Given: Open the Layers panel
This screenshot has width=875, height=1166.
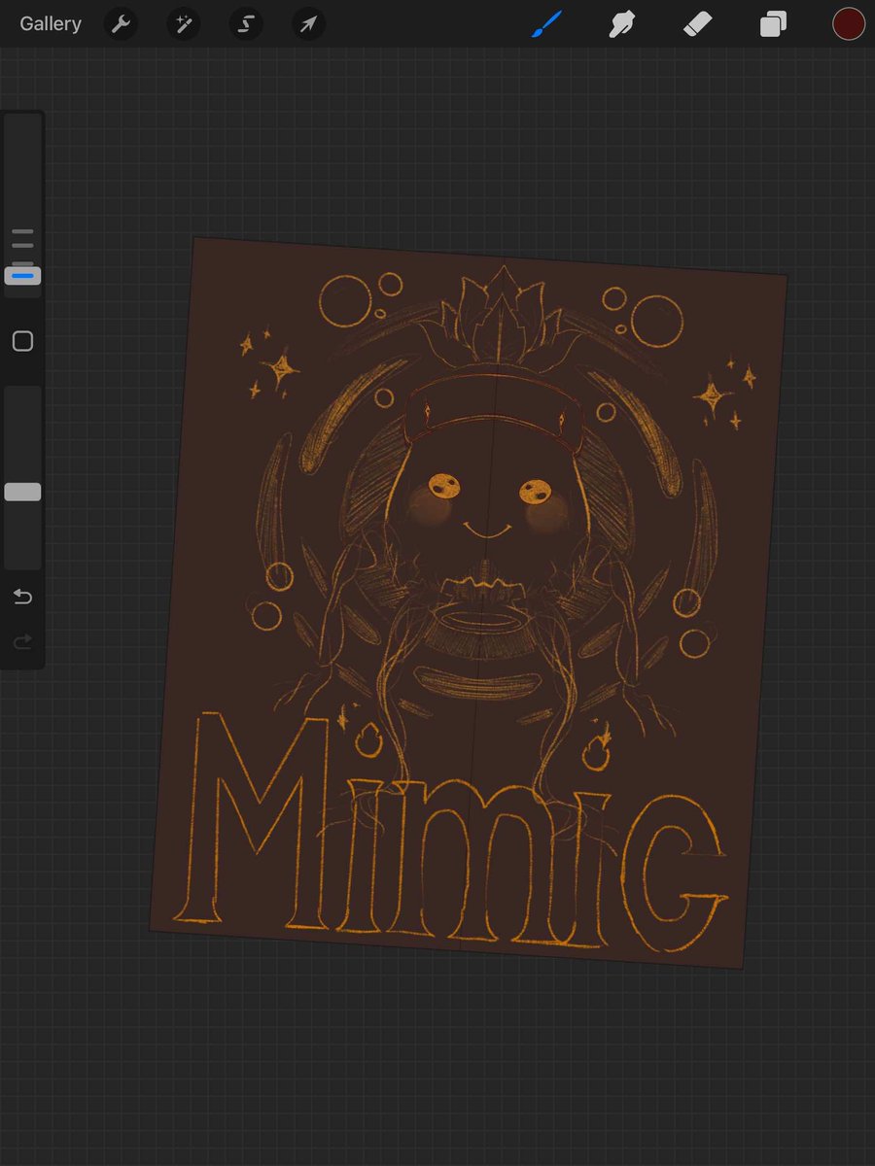Looking at the screenshot, I should pyautogui.click(x=773, y=24).
